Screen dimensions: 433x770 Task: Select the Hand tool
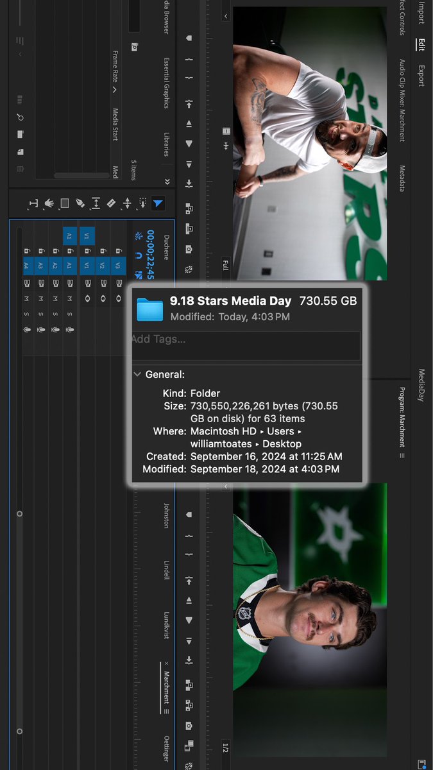point(49,203)
